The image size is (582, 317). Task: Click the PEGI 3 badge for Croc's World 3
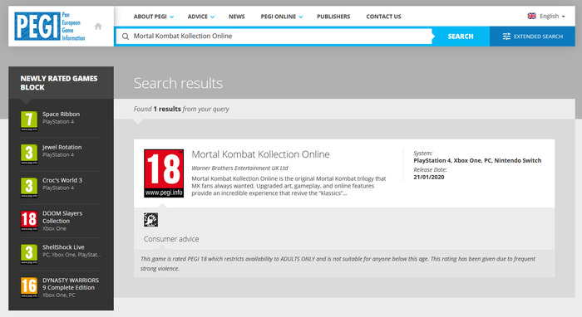(29, 188)
